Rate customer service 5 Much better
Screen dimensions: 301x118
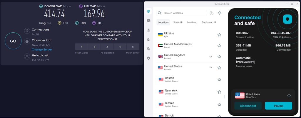133,47
